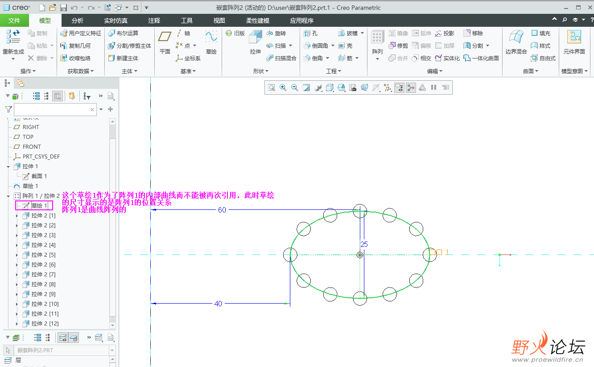Viewport: 594px width, 367px height.
Task: Toggle annotation display in graphics toolbar
Action: pos(399,88)
